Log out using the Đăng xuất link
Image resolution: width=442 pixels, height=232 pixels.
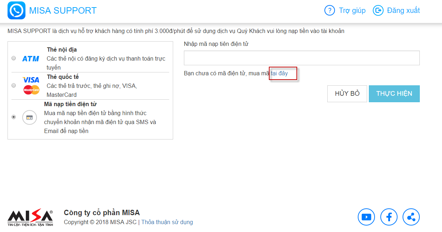point(403,10)
